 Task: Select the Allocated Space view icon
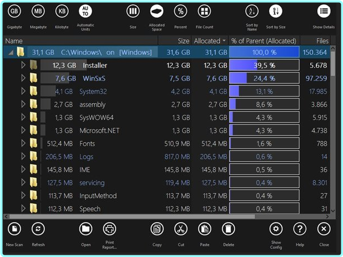click(157, 12)
